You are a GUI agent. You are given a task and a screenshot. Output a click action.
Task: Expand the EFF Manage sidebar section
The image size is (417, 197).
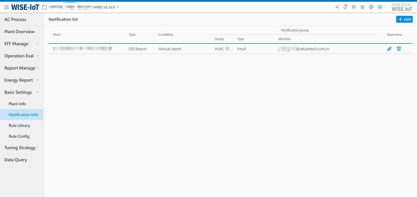[22, 44]
